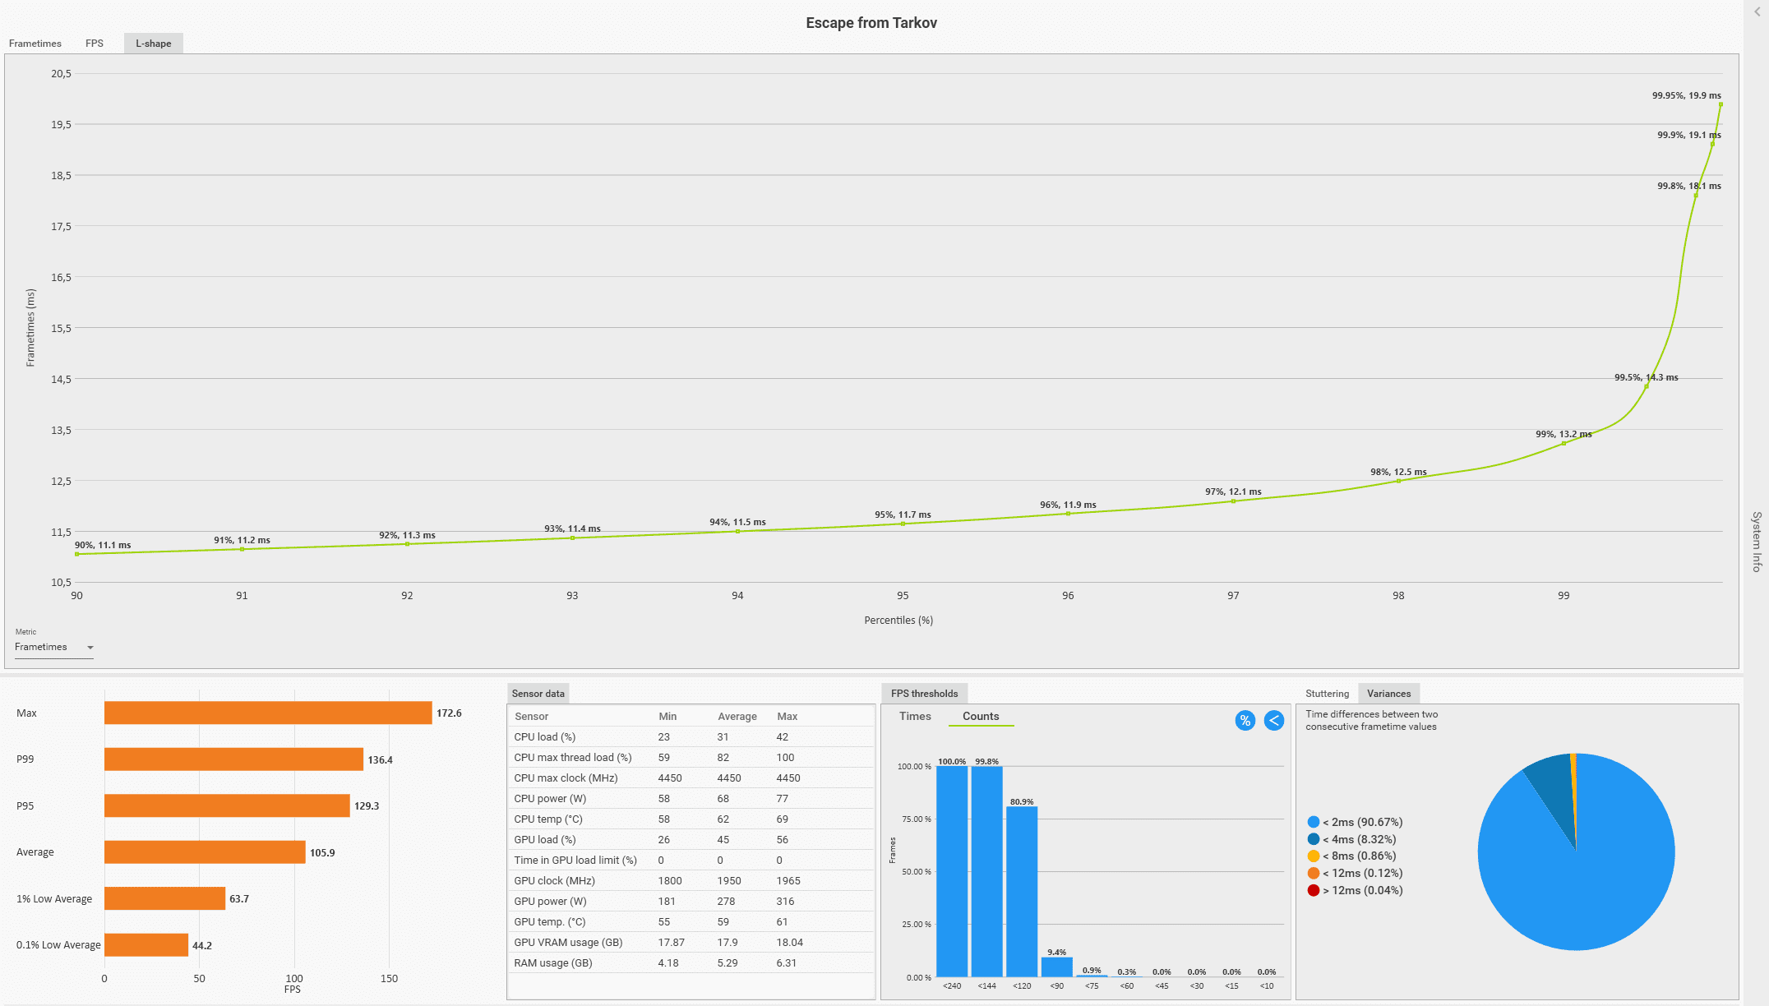This screenshot has height=1006, width=1769.
Task: Select the 'GPU power (W)' row
Action: pyautogui.click(x=691, y=902)
